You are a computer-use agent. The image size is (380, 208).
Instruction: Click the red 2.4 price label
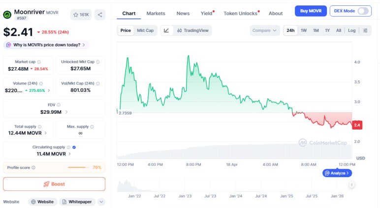click(x=357, y=125)
